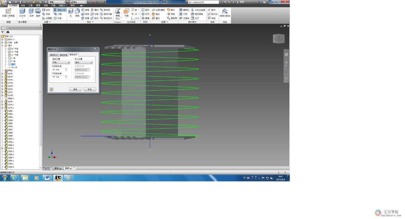This screenshot has height=219, width=405.
Task: Switch to the Coil Size (螺旋规格) tab
Action: pyautogui.click(x=64, y=55)
